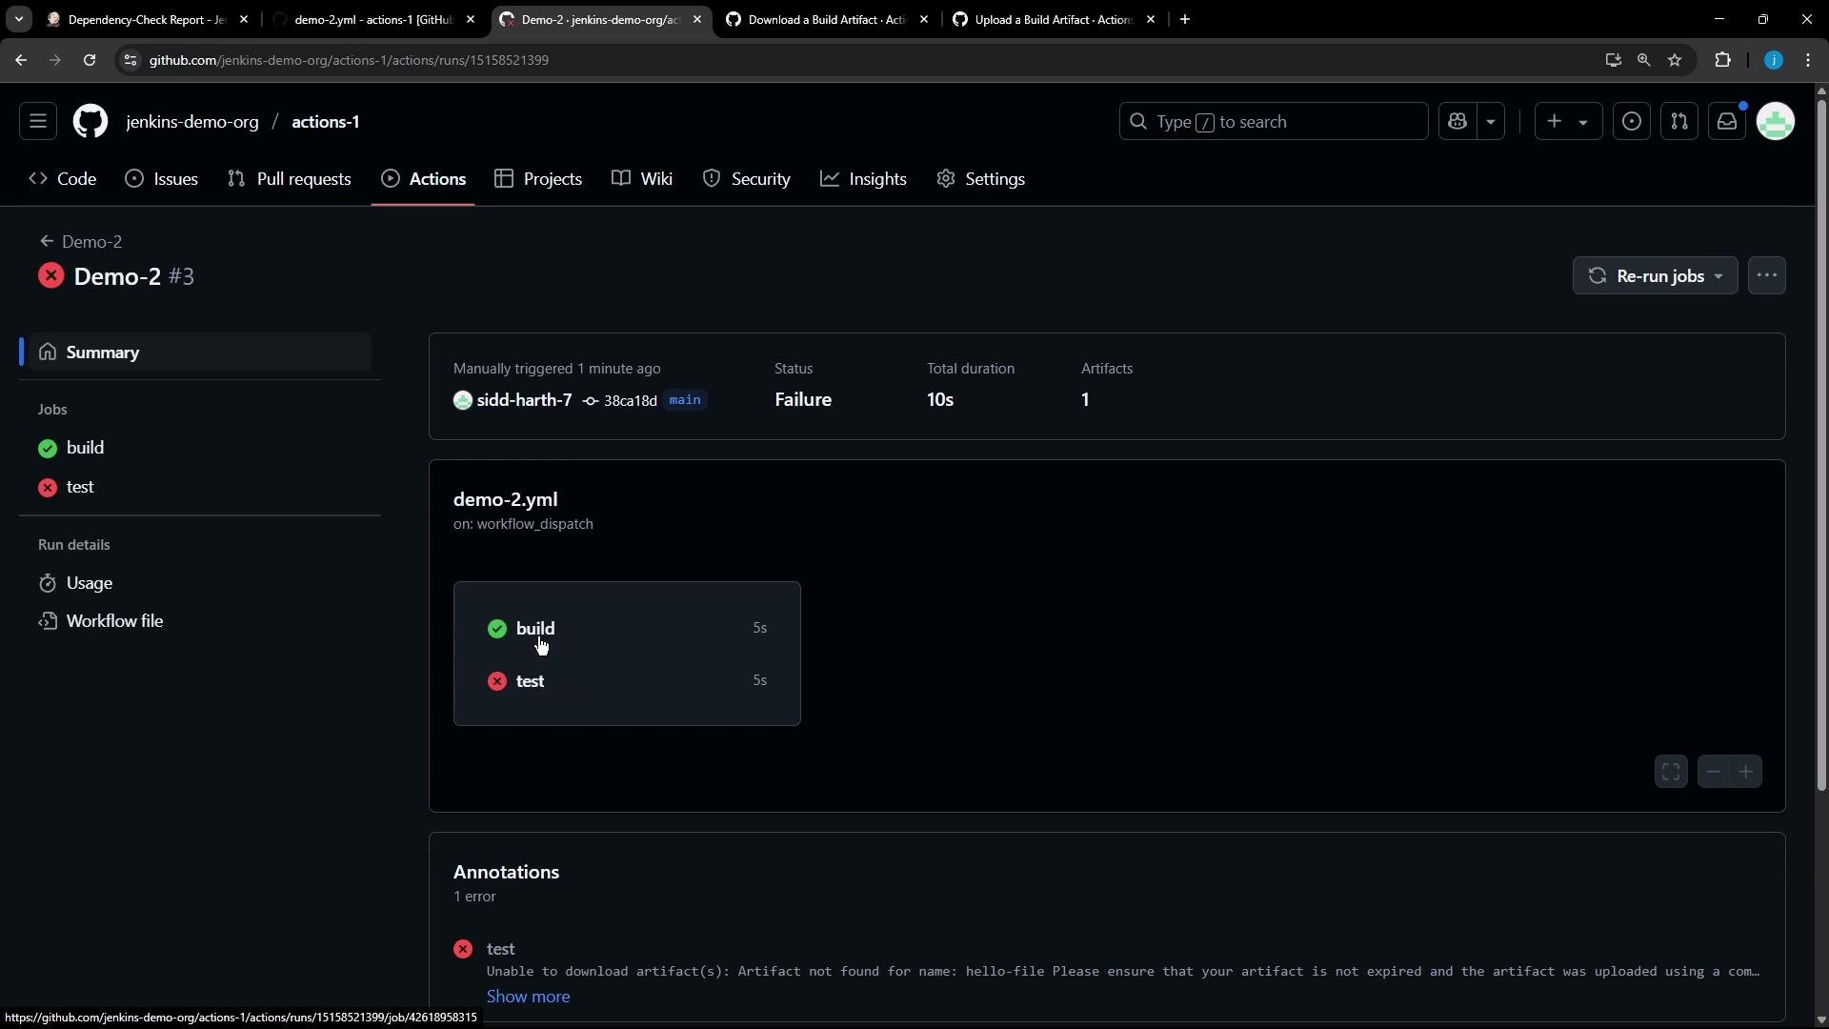Switch to the Security tab
Viewport: 1829px width, 1029px height.
747,179
